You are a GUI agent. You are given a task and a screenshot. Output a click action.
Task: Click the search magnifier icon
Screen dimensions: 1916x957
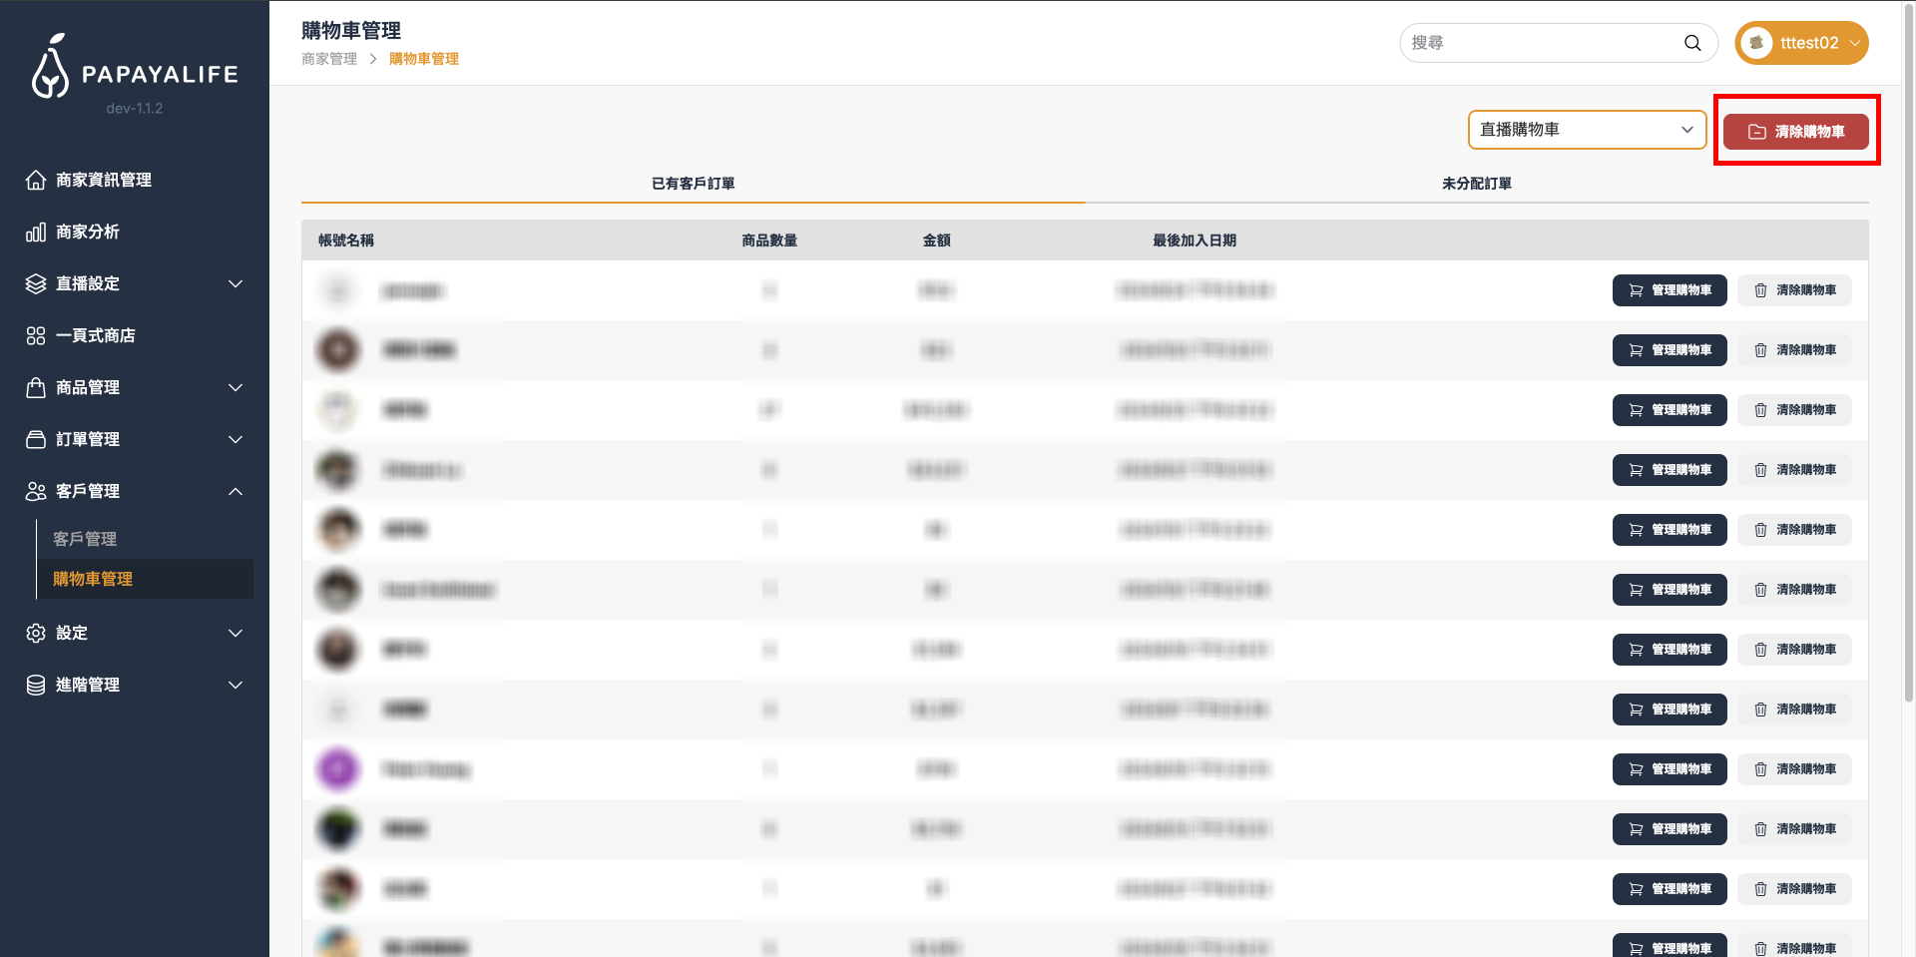[x=1692, y=43]
